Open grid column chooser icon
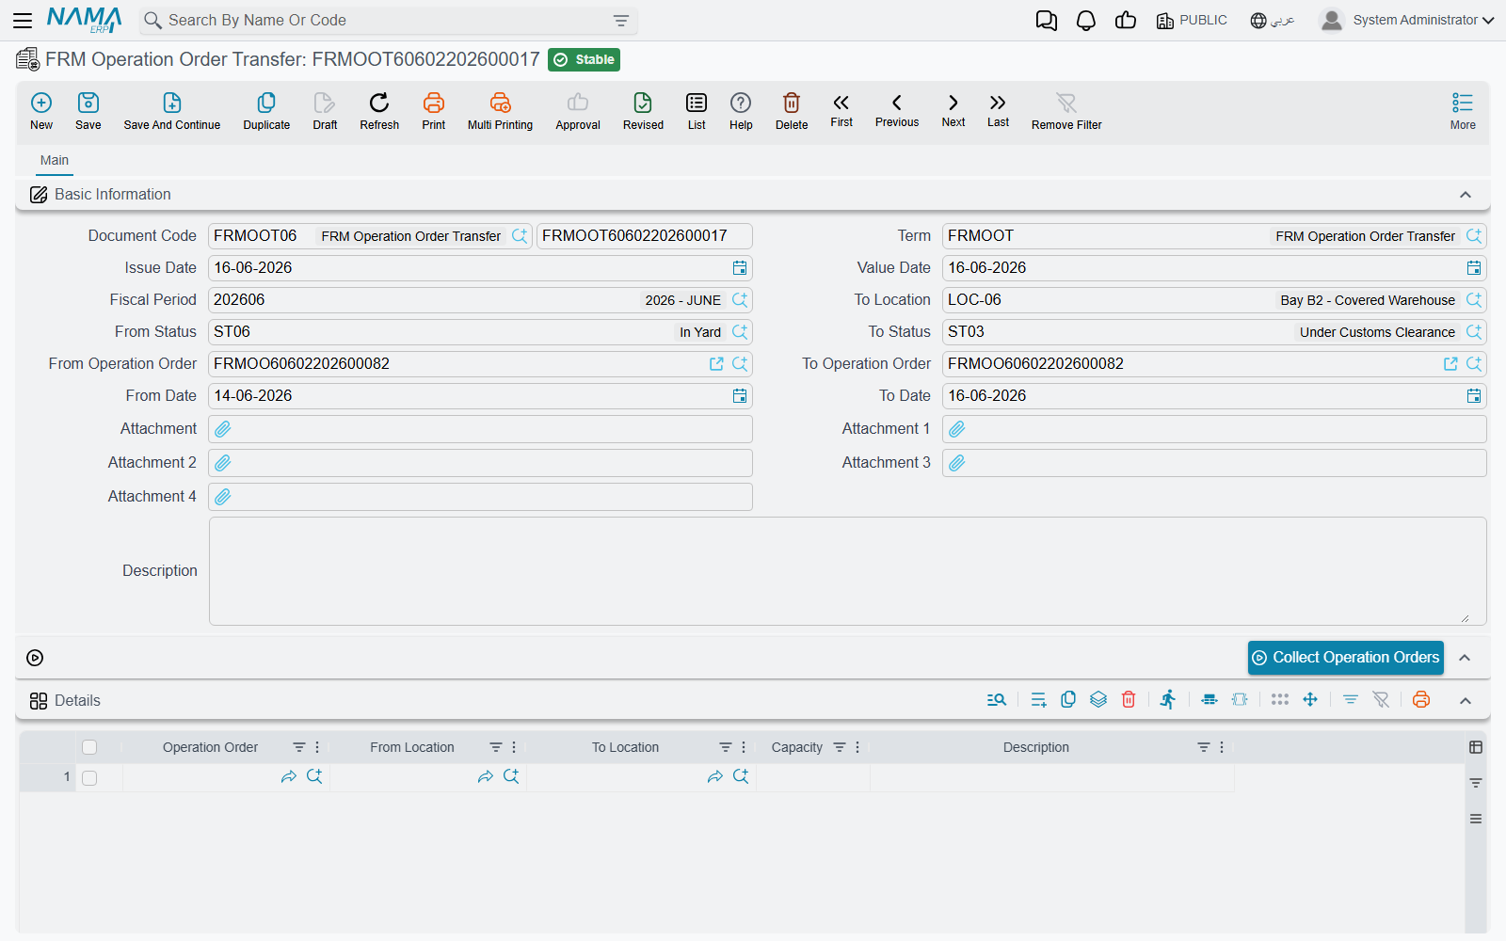The image size is (1506, 941). click(1476, 747)
